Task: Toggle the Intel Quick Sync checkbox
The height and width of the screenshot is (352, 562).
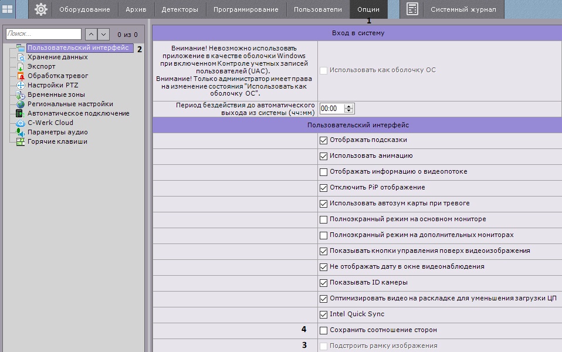Action: [323, 314]
